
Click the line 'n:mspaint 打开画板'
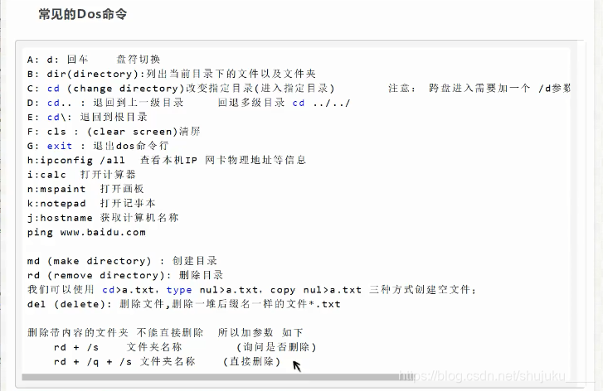(x=85, y=189)
